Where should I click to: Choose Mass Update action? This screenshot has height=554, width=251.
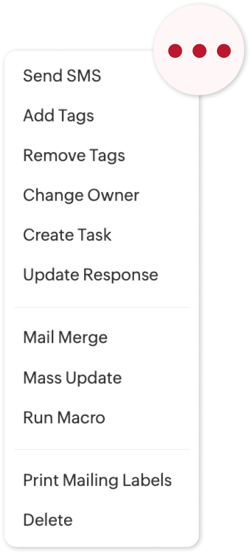click(72, 378)
